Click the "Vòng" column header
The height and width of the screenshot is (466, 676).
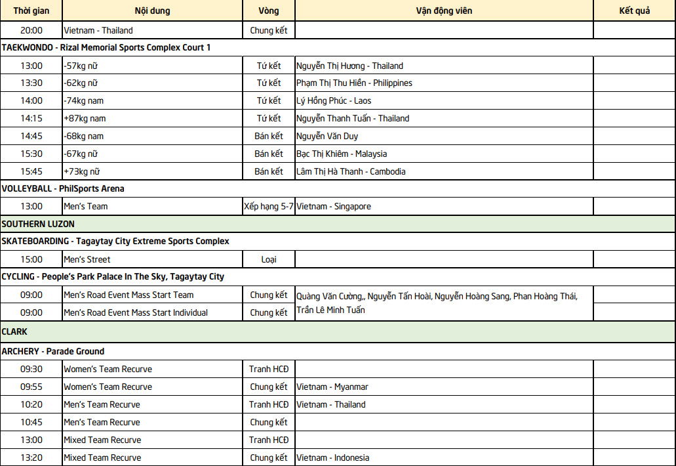269,11
